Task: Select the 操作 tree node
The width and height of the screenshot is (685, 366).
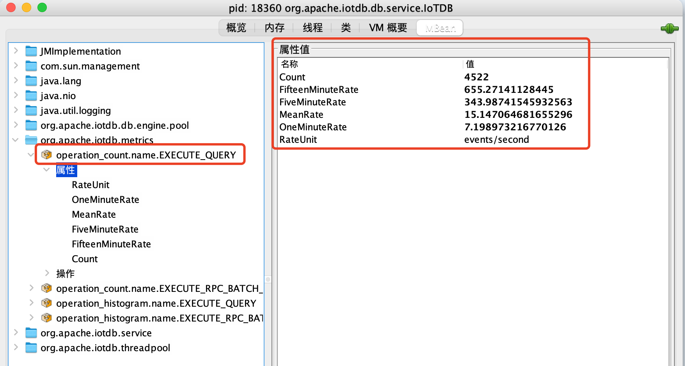Action: [65, 274]
